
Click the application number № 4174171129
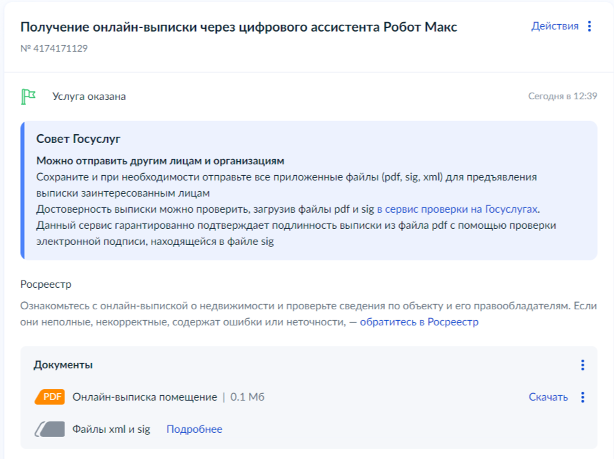[54, 48]
